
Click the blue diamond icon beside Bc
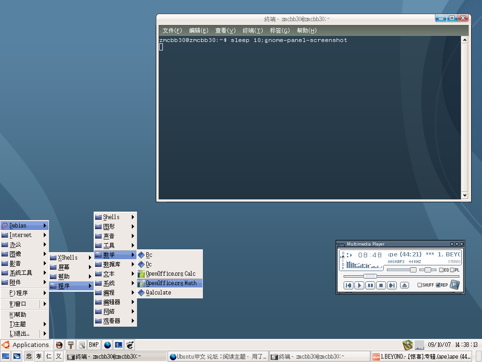click(x=141, y=255)
